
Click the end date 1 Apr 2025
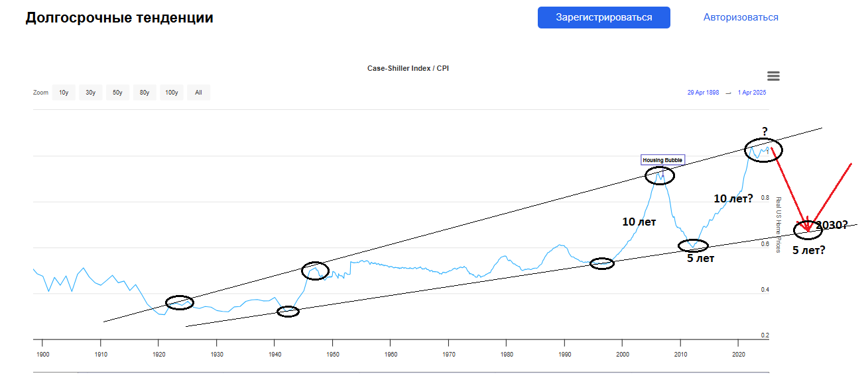click(751, 93)
